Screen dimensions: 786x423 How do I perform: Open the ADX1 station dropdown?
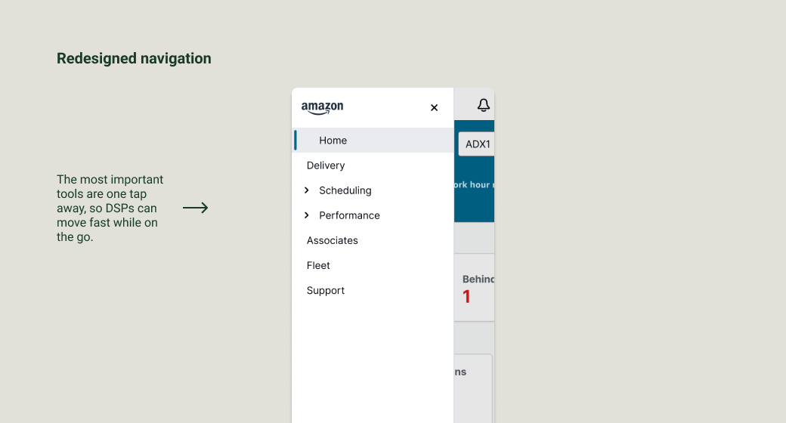click(x=476, y=144)
